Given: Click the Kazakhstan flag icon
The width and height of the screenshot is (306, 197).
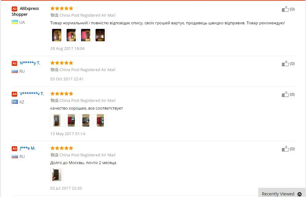Looking at the screenshot, I should (14, 102).
